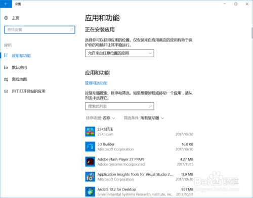
Task: Click the 2017/11/15 install date
Action: click(x=185, y=164)
